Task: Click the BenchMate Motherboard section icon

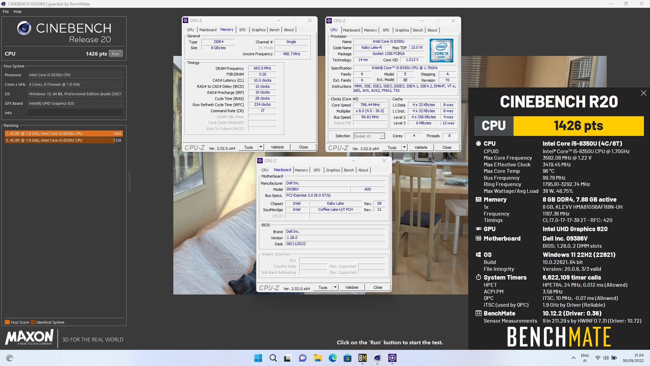Action: point(478,239)
